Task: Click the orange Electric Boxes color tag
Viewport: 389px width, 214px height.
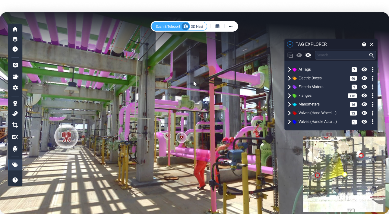Action: click(x=295, y=78)
